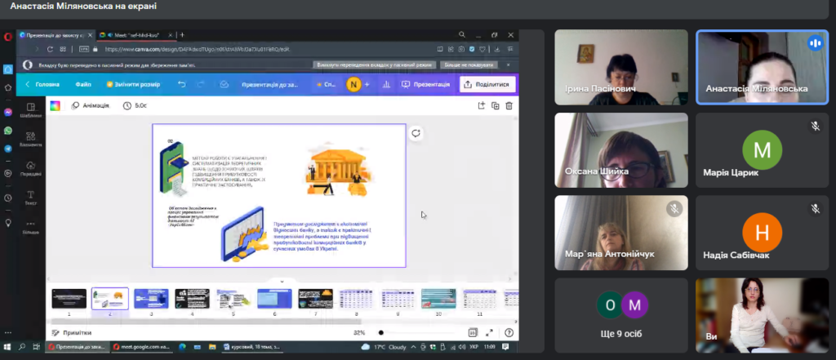The height and width of the screenshot is (360, 836).
Task: Select slide thumbnail 3
Action: [151, 299]
